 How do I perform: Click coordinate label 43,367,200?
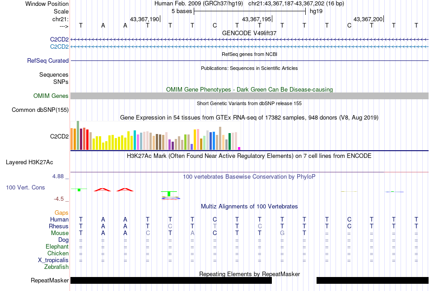coord(368,19)
